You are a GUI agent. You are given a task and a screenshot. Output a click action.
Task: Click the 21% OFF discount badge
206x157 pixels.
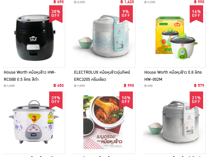196,99
